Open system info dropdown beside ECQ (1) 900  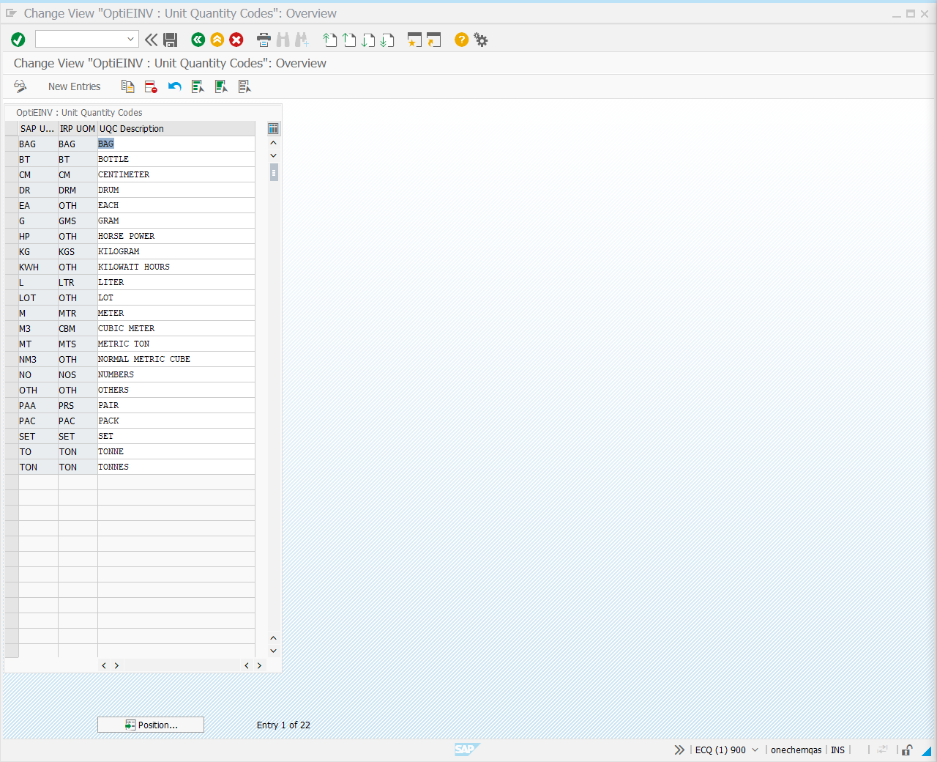755,750
